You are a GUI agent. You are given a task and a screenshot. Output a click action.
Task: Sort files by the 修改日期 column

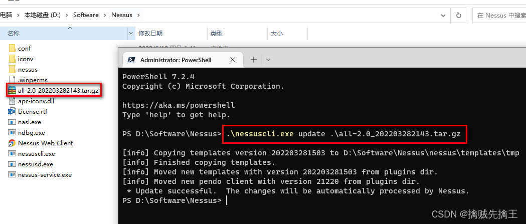pos(150,34)
